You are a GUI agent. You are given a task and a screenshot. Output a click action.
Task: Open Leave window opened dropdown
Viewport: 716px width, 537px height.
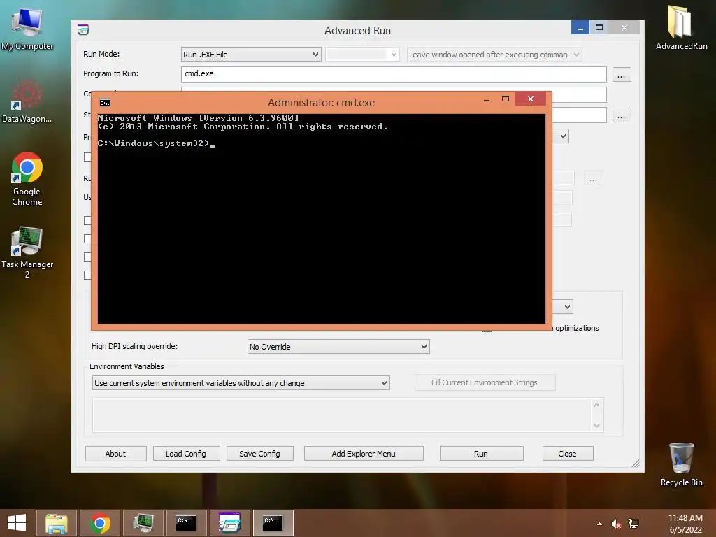point(494,55)
